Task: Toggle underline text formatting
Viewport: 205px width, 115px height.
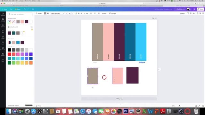Action: pos(84,13)
